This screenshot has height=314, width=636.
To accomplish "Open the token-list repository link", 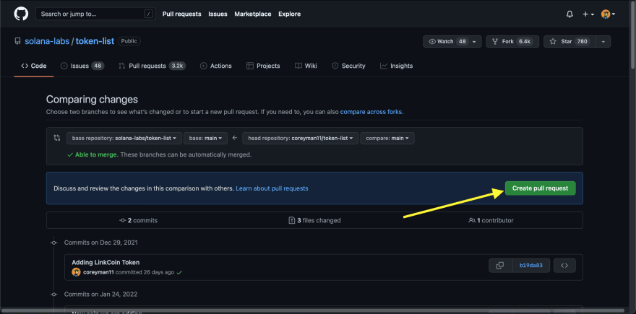I will pos(95,41).
